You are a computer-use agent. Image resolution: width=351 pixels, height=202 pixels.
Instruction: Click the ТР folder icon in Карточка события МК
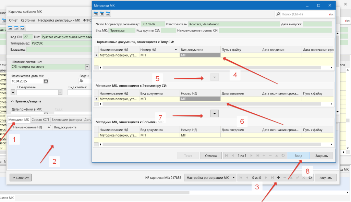pyautogui.click(x=16, y=28)
